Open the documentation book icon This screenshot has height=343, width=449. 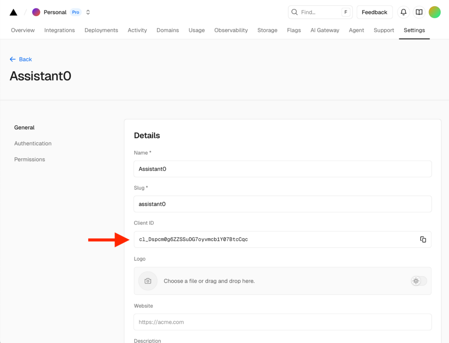pyautogui.click(x=419, y=12)
